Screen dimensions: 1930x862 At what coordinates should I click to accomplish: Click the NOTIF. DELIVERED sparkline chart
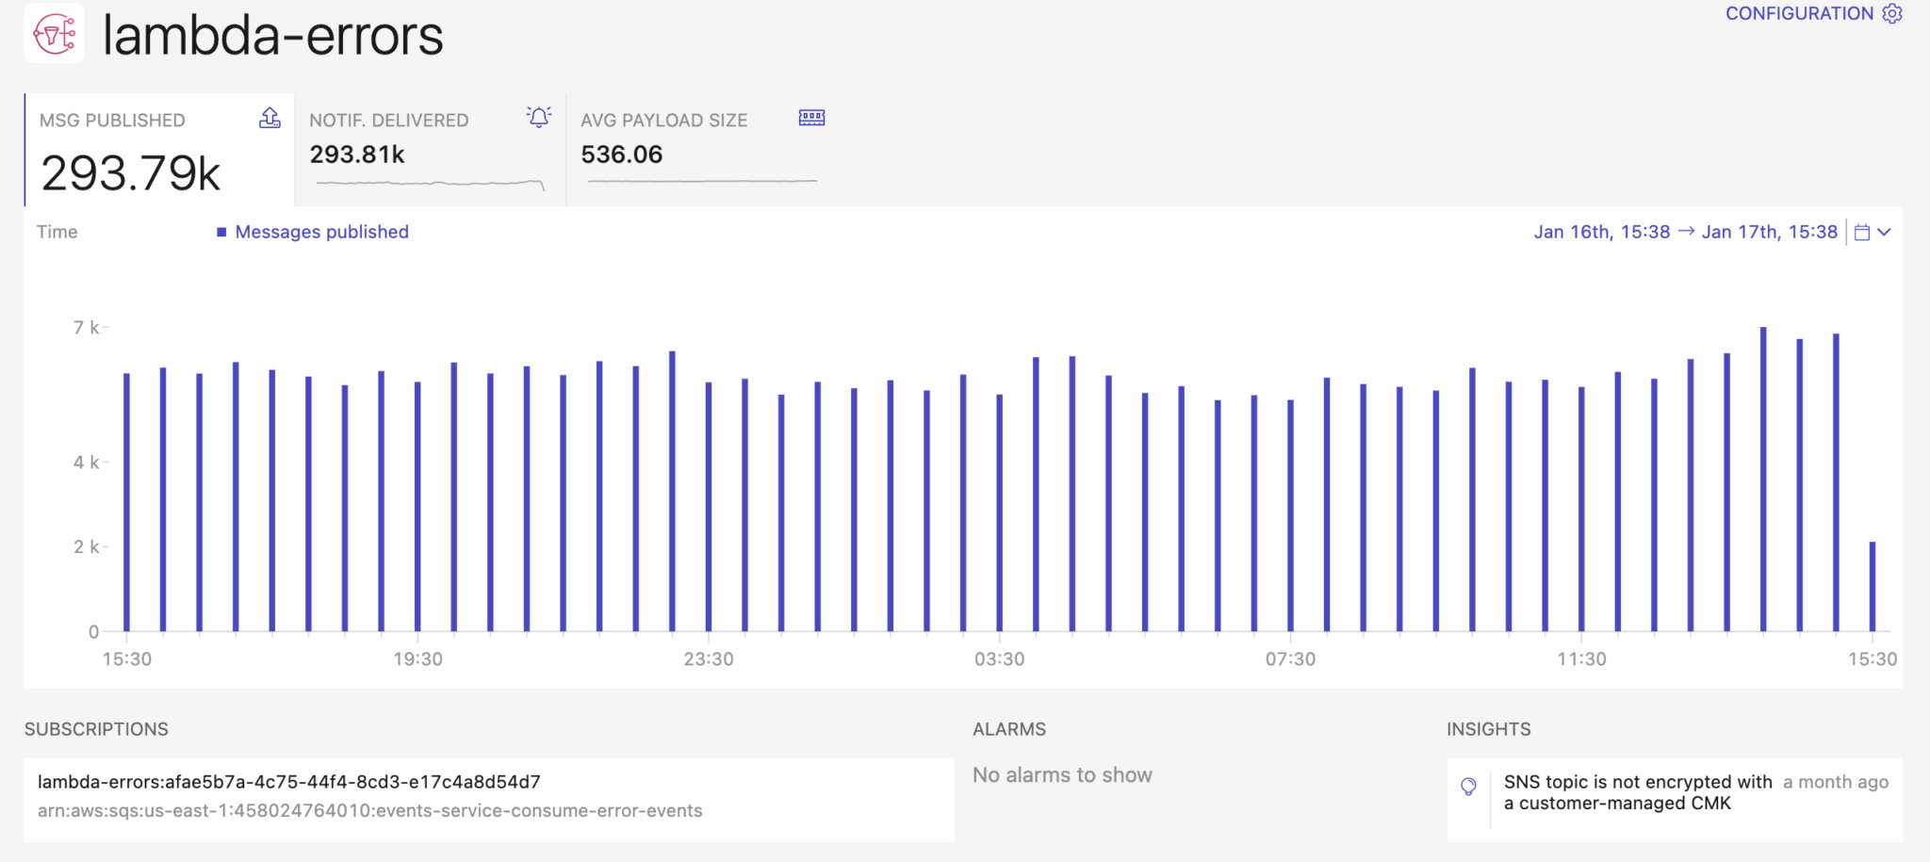click(x=430, y=183)
